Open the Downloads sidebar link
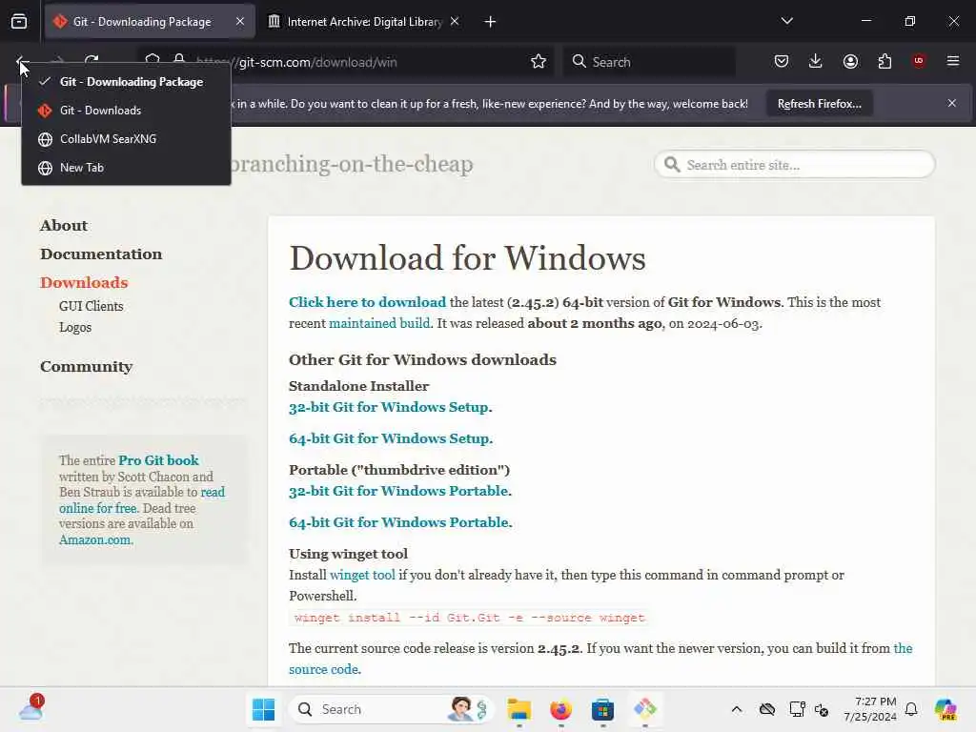The height and width of the screenshot is (732, 976). coord(84,282)
